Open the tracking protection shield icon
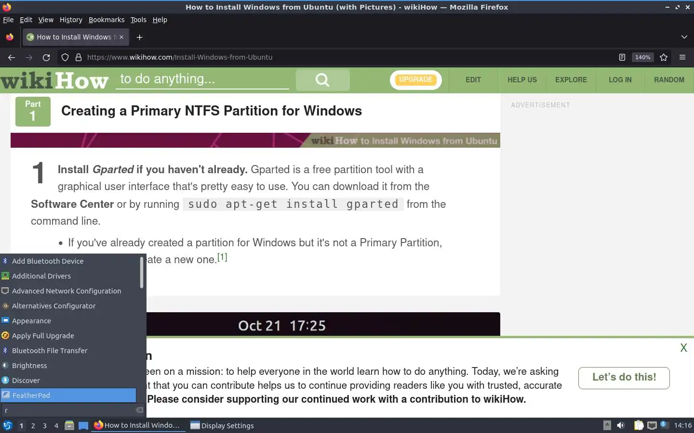The image size is (694, 433). 65,57
